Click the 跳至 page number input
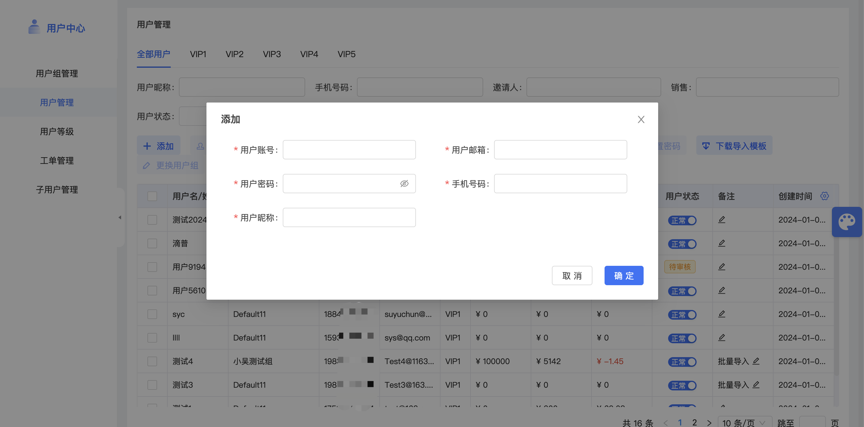Viewport: 864px width, 427px height. tap(812, 422)
